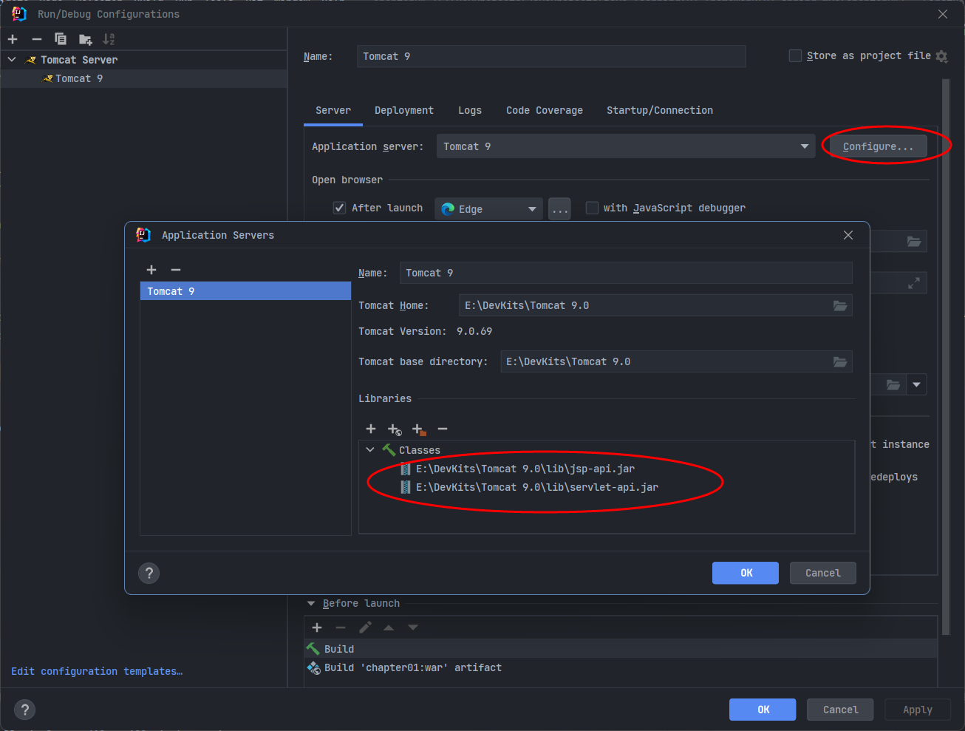Viewport: 965px width, 731px height.
Task: Click Apply in Run/Debug Configurations
Action: pos(918,710)
